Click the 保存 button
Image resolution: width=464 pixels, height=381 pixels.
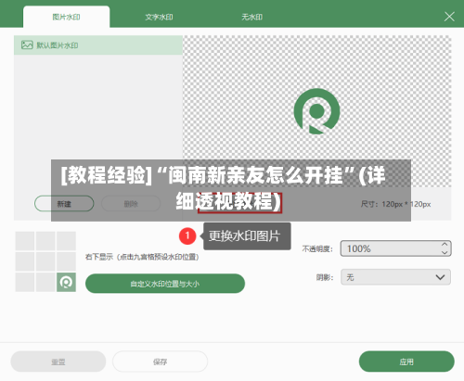pos(160,362)
